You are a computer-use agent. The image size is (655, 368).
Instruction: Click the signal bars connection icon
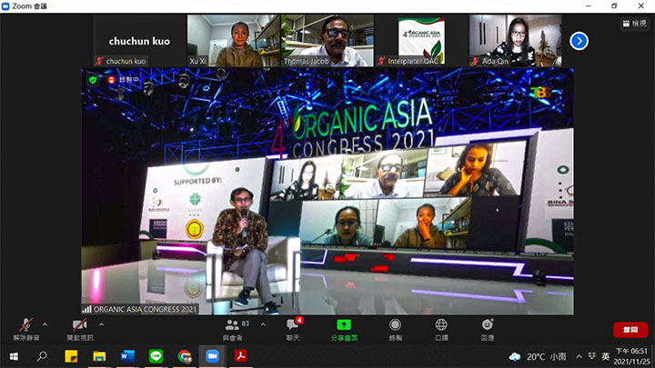(86, 309)
